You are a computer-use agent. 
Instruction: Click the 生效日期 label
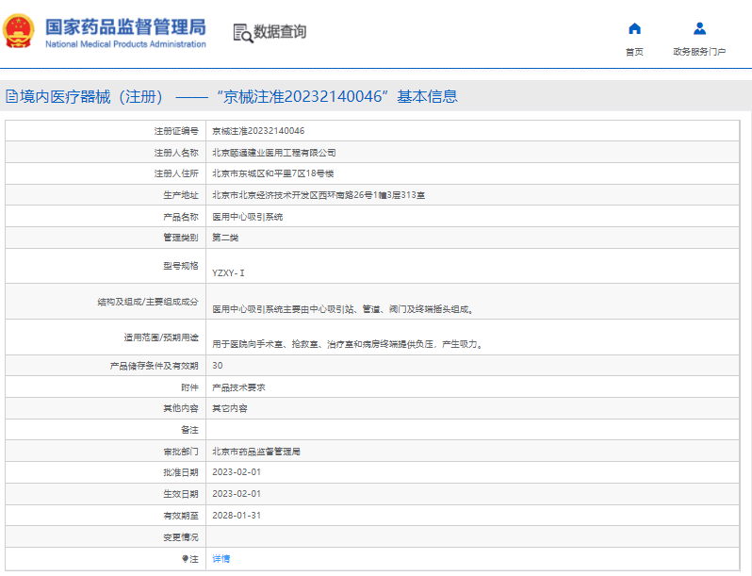click(181, 494)
